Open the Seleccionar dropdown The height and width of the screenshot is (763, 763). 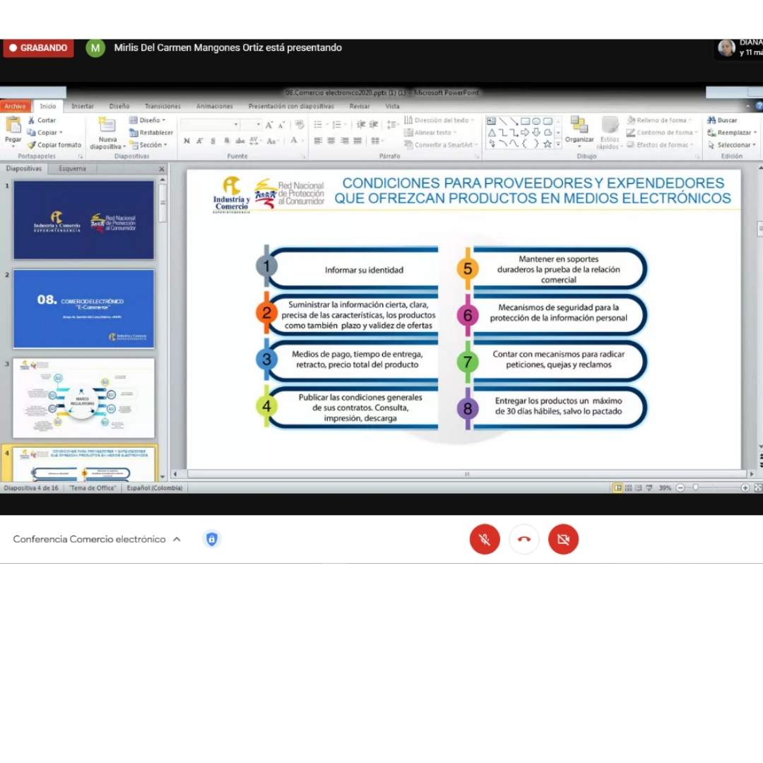[731, 145]
